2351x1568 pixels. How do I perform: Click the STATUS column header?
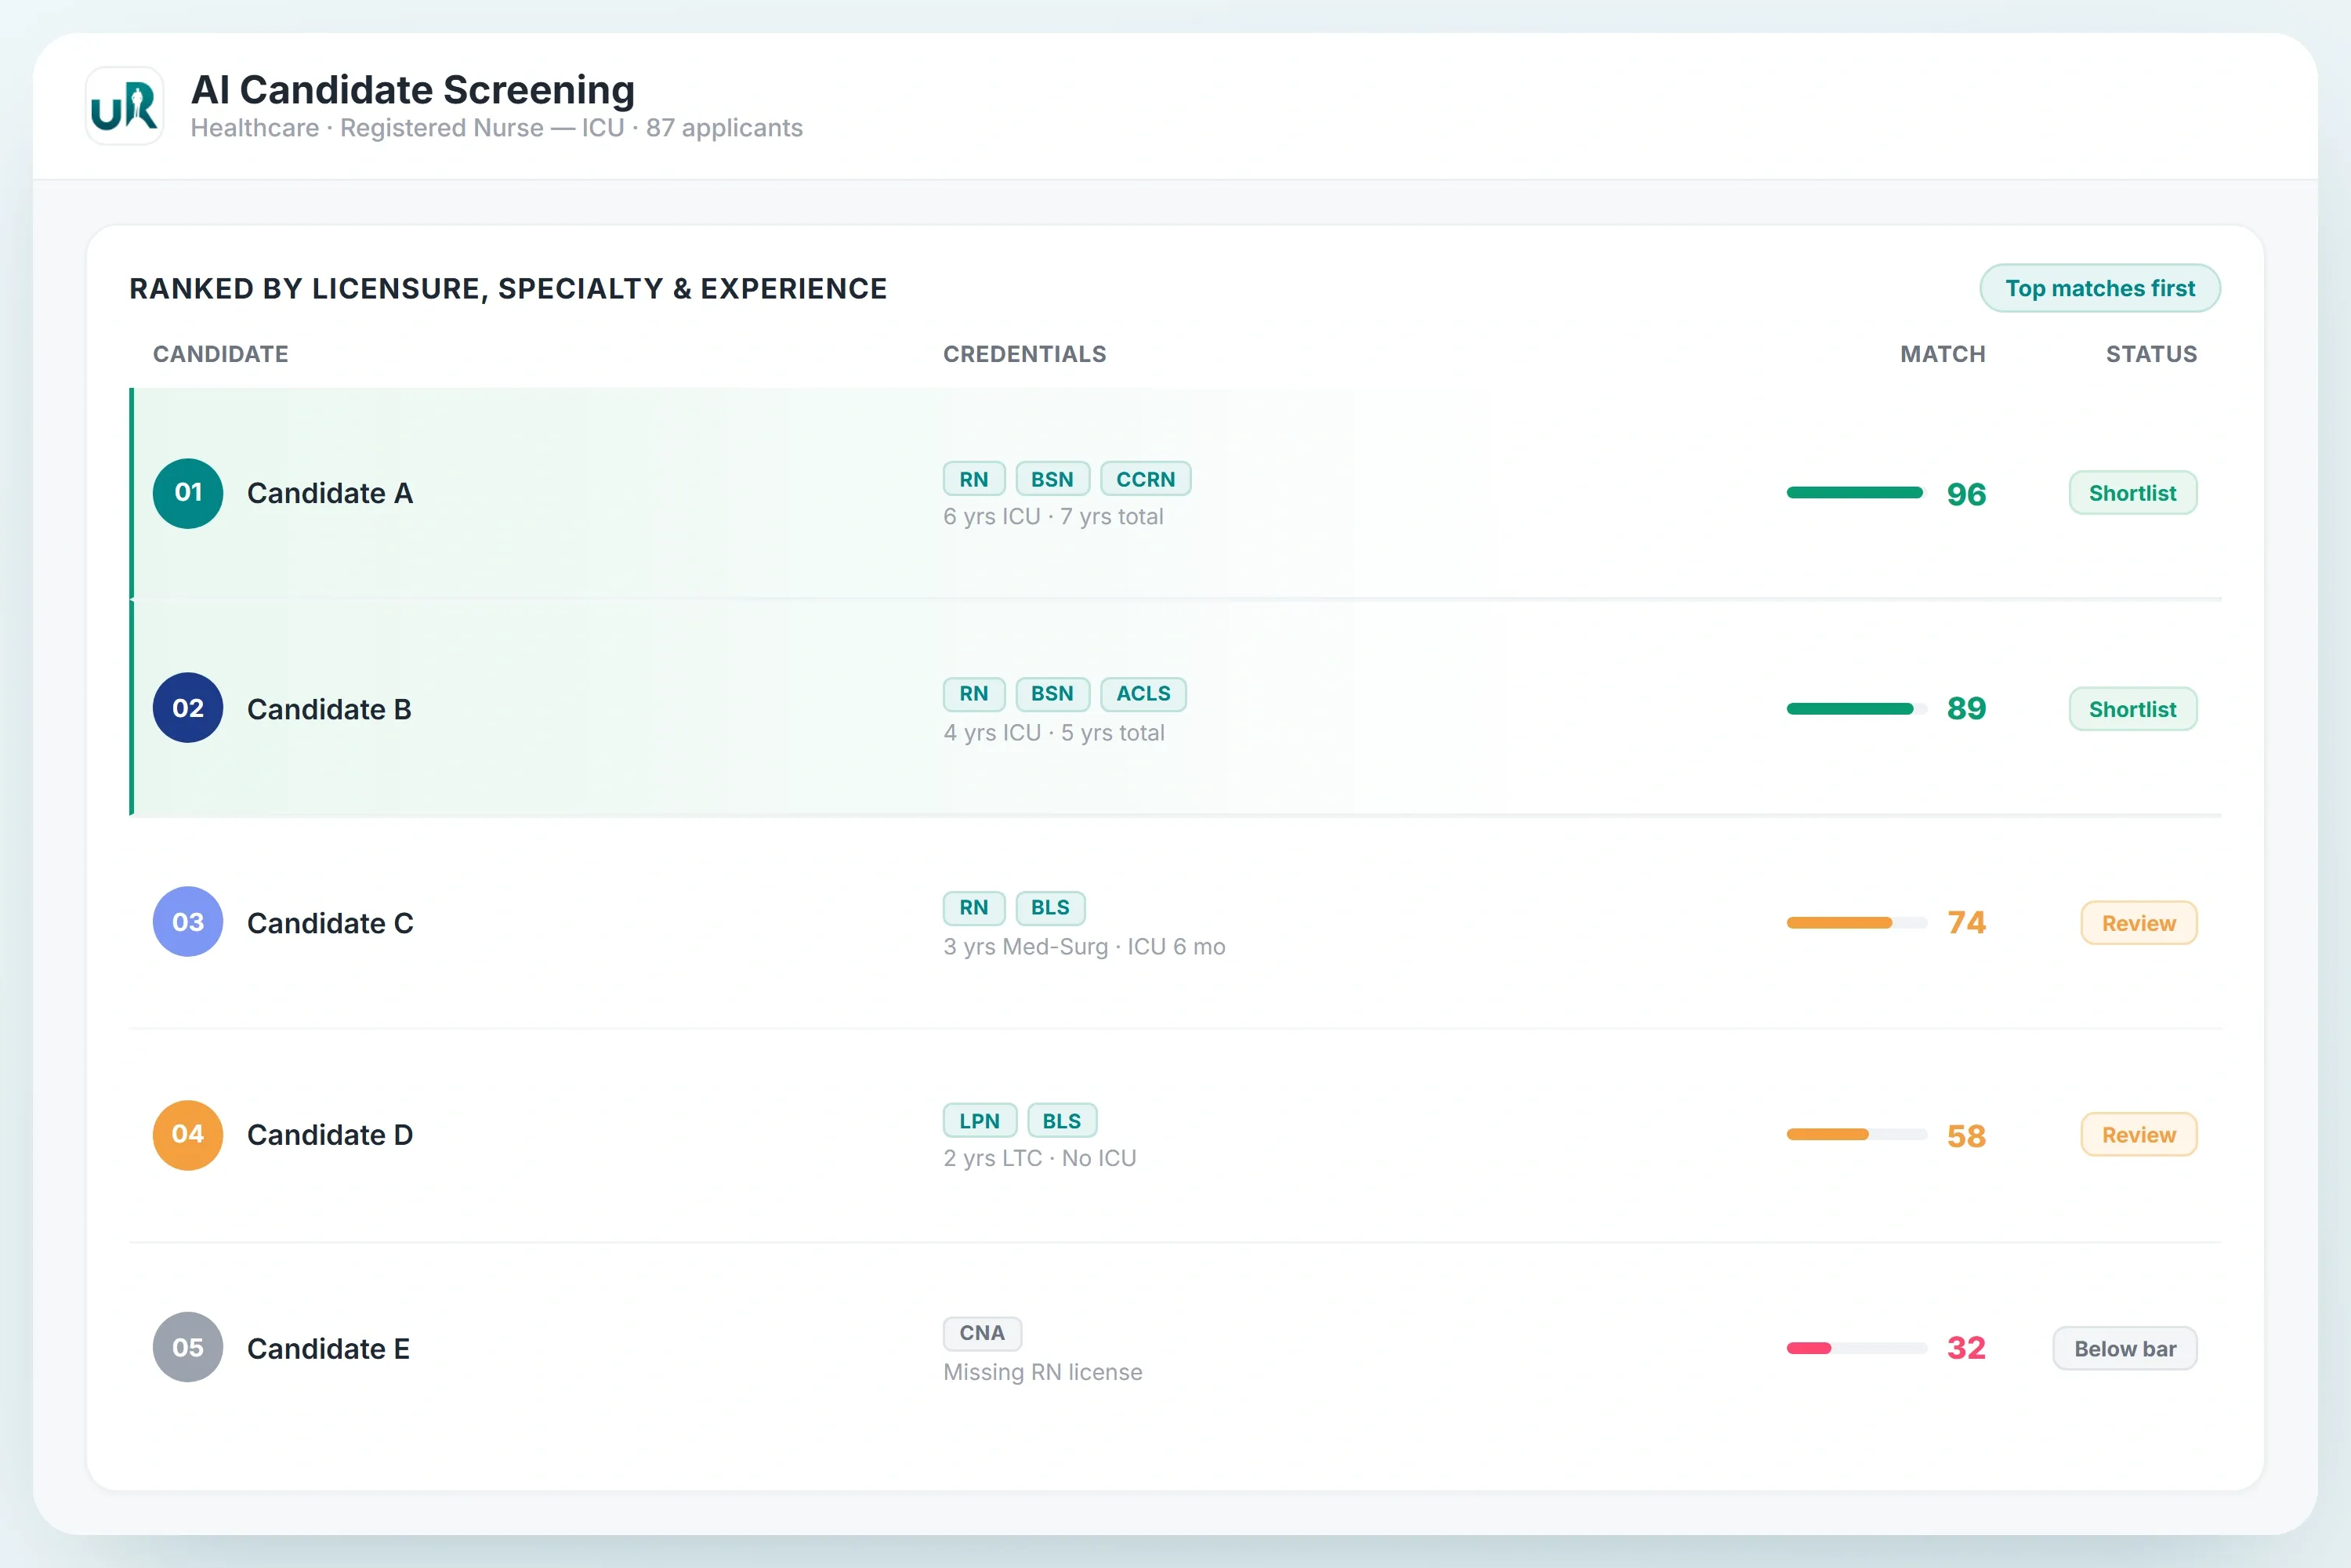(x=2151, y=354)
